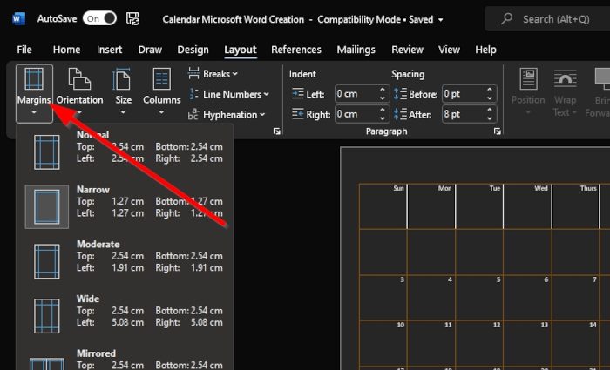Click the Save icon in title bar
This screenshot has width=610, height=370.
click(x=133, y=18)
